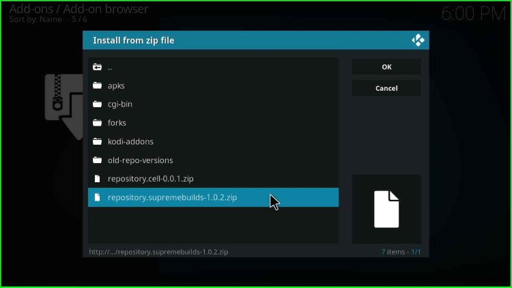Click the back-folder icon beside '..'
The width and height of the screenshot is (512, 288).
coord(97,67)
